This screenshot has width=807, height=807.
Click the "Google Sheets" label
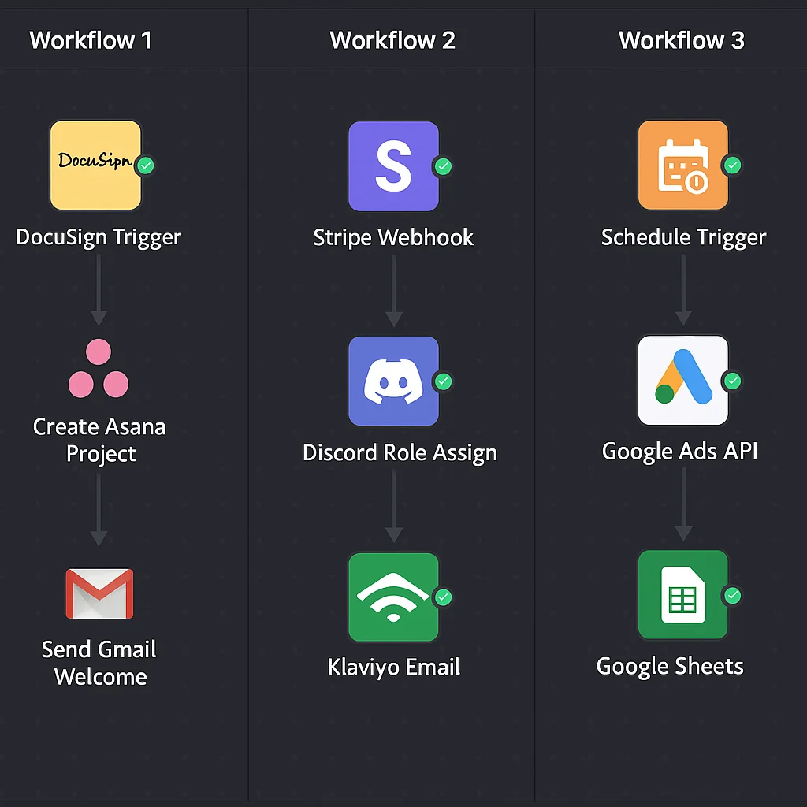pyautogui.click(x=670, y=667)
